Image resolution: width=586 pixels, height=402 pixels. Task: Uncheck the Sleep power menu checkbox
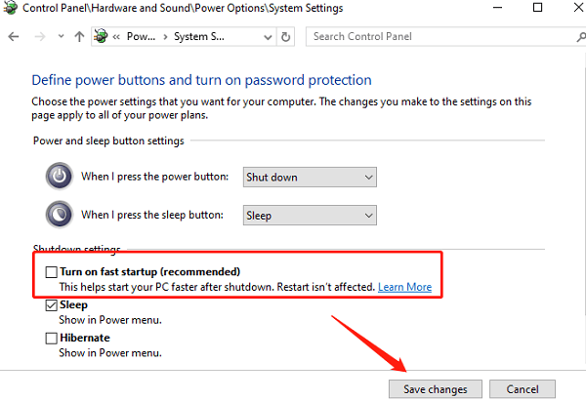point(51,305)
